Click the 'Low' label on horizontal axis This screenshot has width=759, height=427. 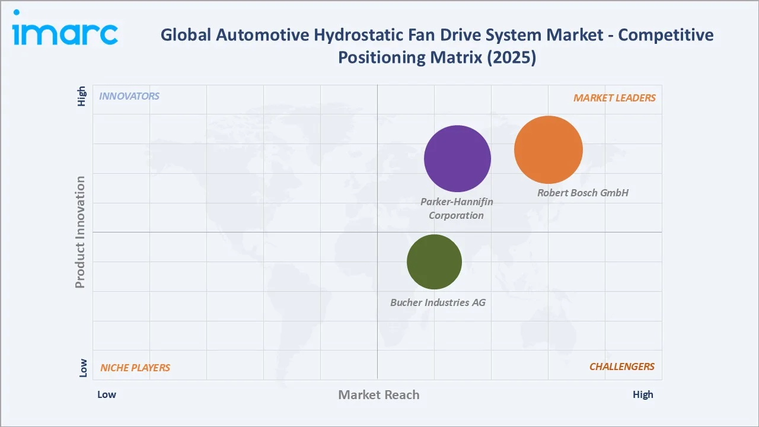pyautogui.click(x=107, y=394)
